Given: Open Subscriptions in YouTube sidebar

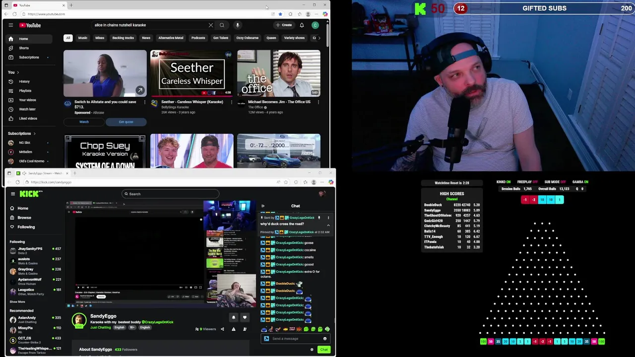Looking at the screenshot, I should click(29, 57).
